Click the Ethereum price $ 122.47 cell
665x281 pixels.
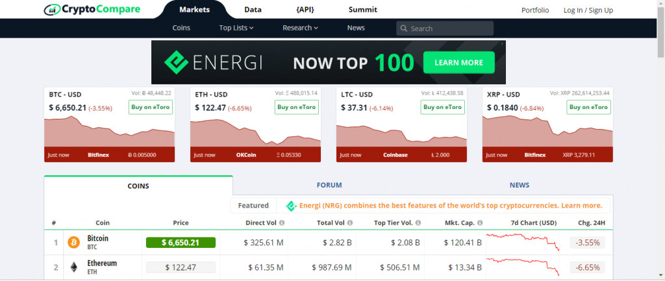(181, 267)
